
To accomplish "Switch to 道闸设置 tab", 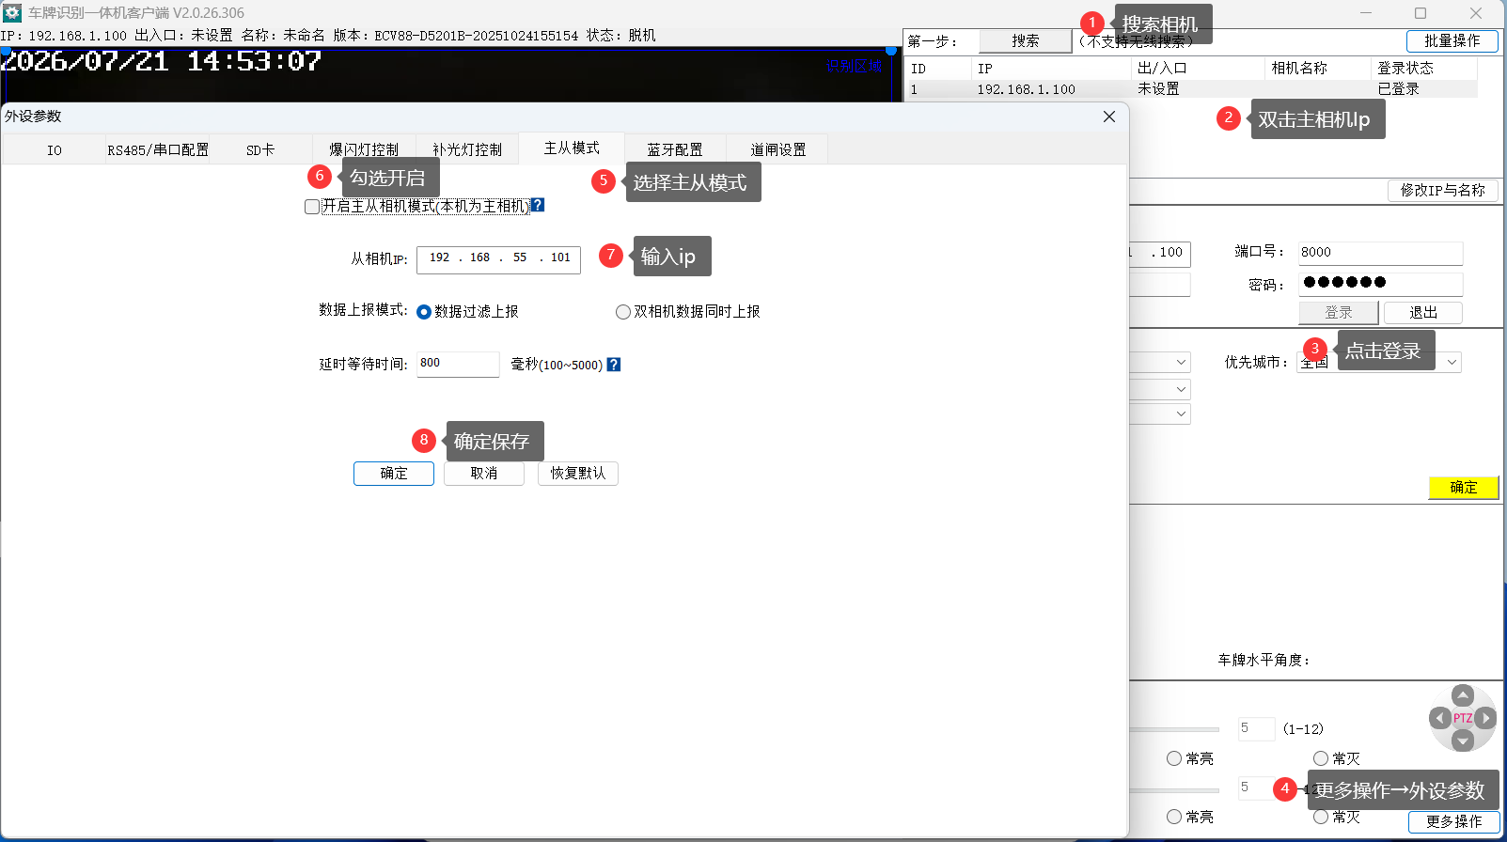I will pos(778,150).
